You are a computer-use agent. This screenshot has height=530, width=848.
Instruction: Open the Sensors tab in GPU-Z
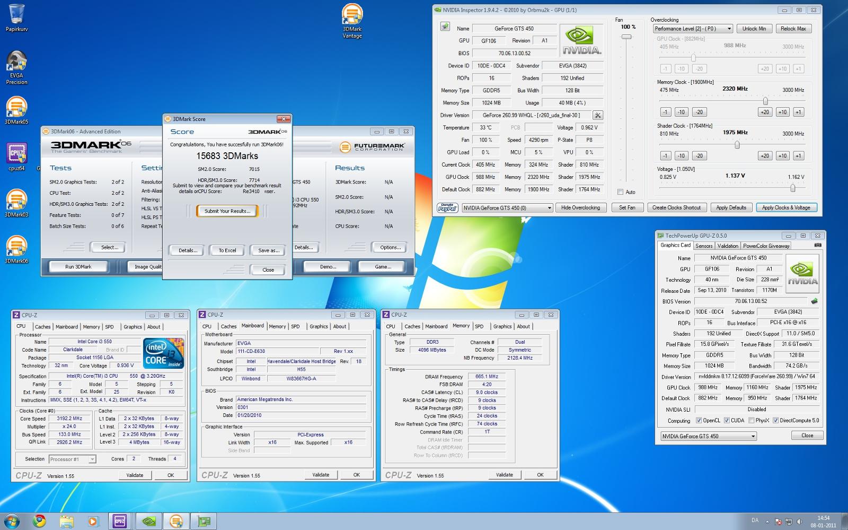click(x=704, y=246)
